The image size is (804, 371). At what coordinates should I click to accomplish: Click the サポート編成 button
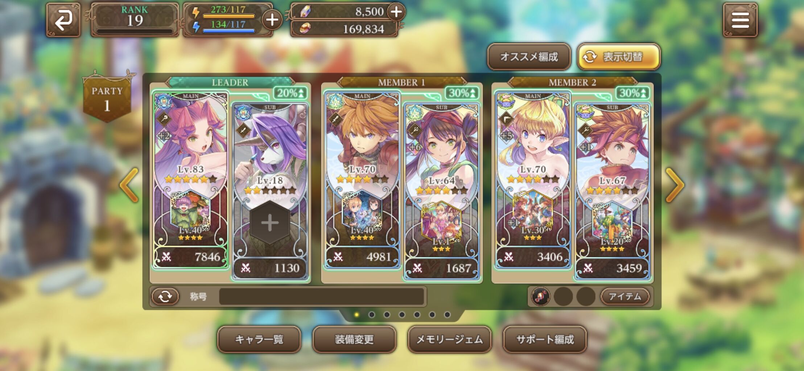[545, 339]
